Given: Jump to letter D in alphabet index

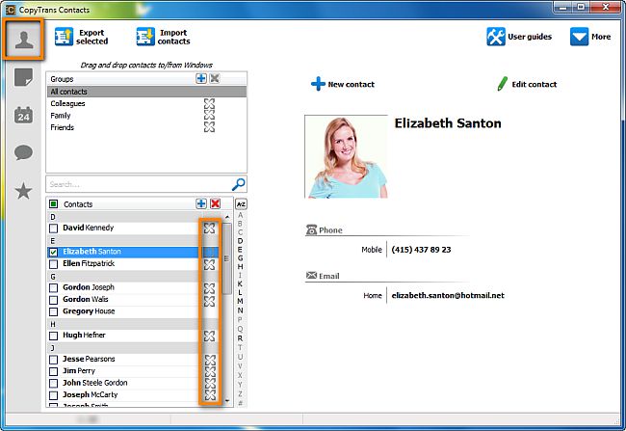Looking at the screenshot, I should point(241,241).
